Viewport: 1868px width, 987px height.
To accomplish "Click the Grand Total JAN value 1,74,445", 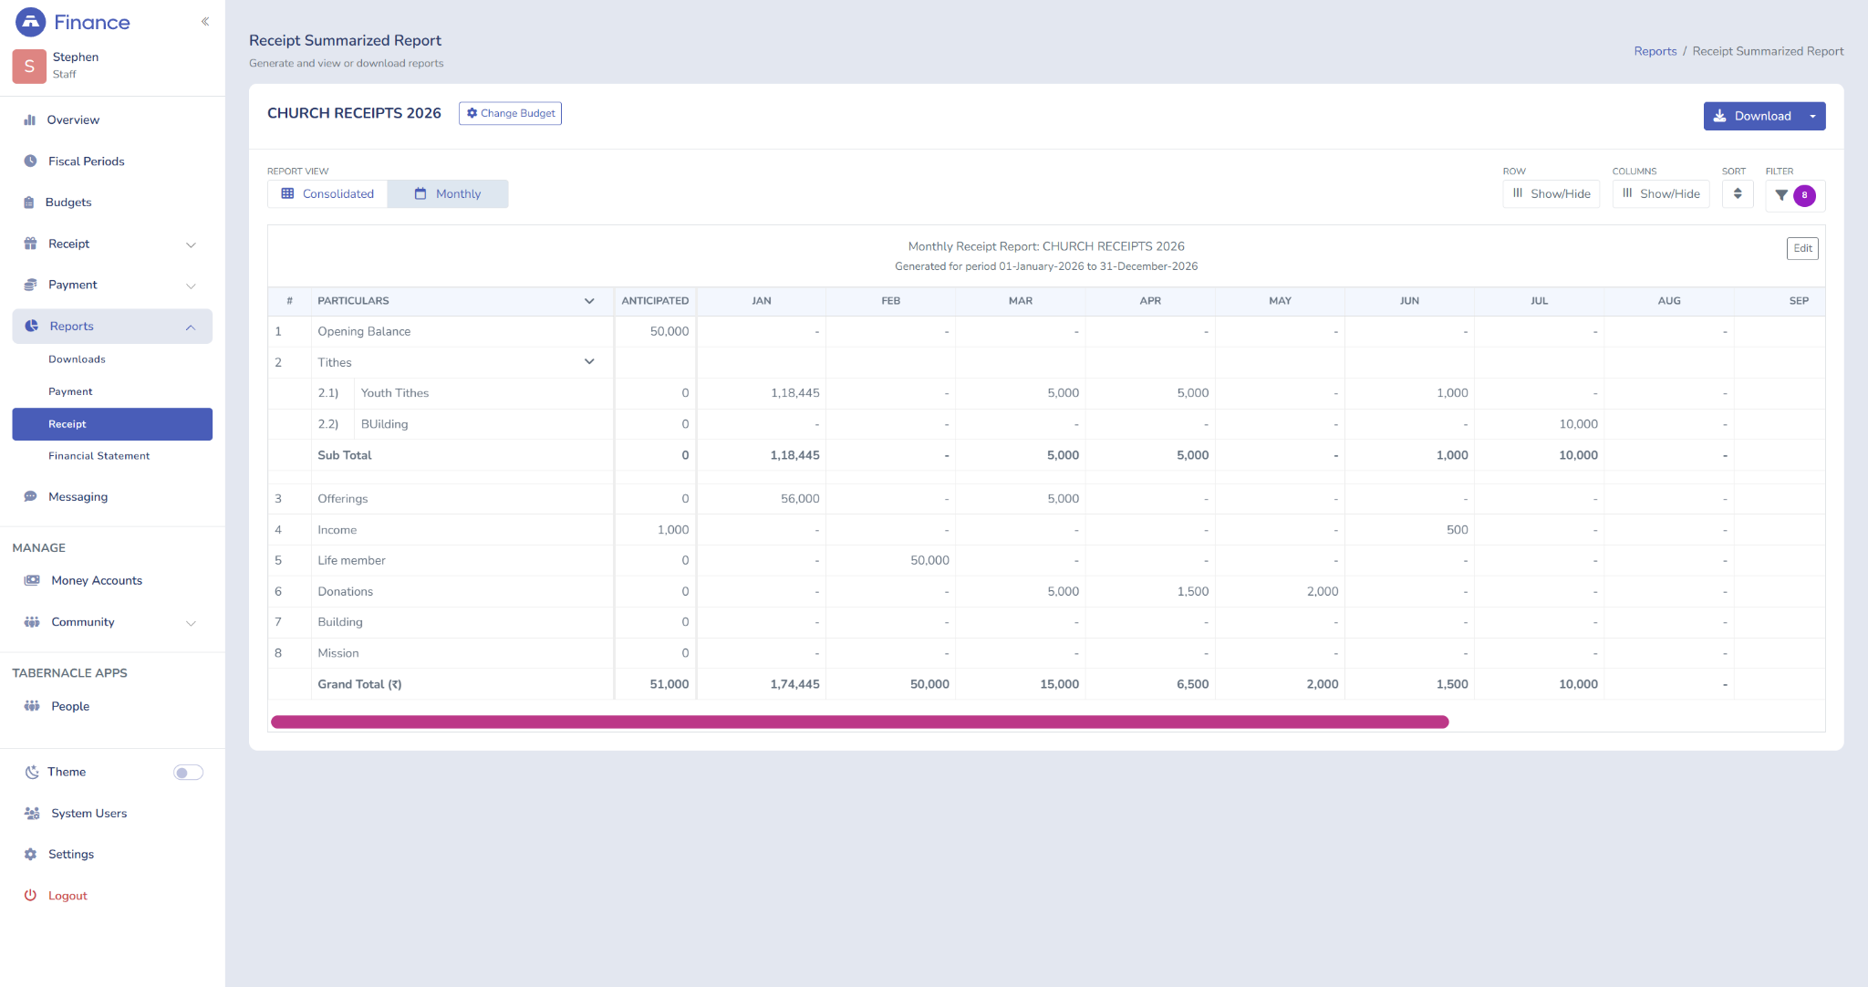I will coord(794,684).
